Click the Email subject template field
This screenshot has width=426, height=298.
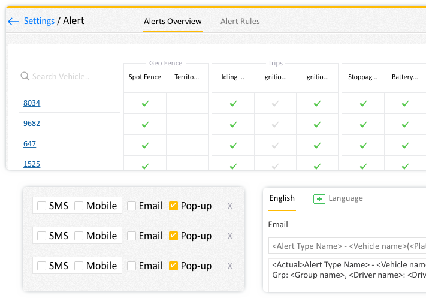(x=348, y=246)
